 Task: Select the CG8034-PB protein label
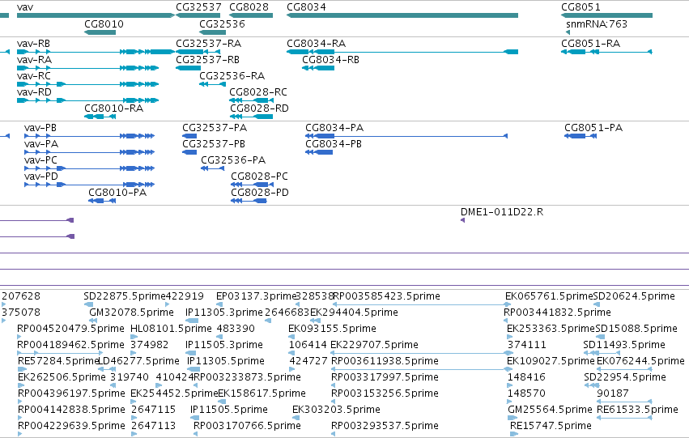(x=334, y=144)
